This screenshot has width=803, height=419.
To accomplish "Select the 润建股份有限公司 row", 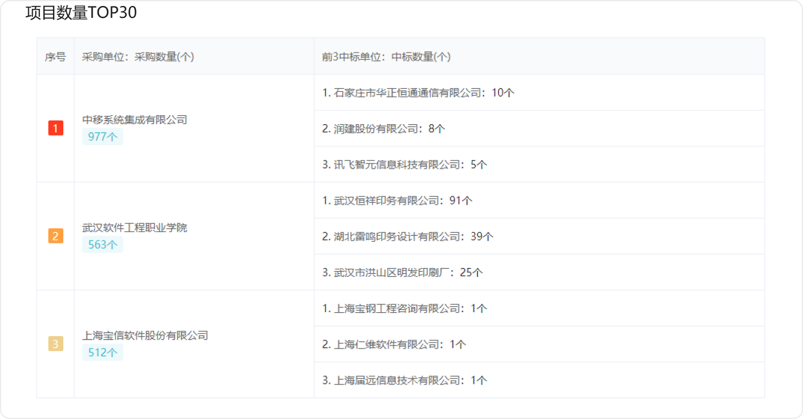I will point(539,128).
